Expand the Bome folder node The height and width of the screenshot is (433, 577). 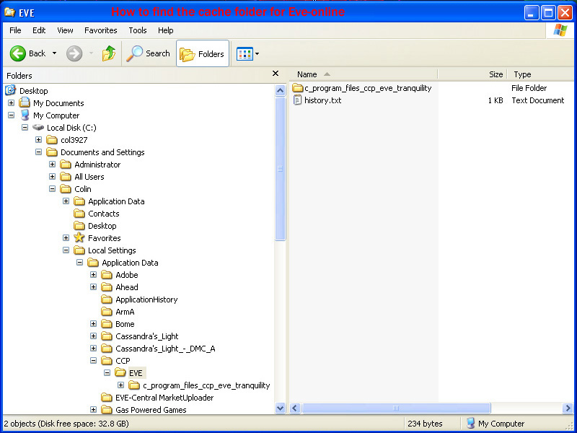coord(94,323)
